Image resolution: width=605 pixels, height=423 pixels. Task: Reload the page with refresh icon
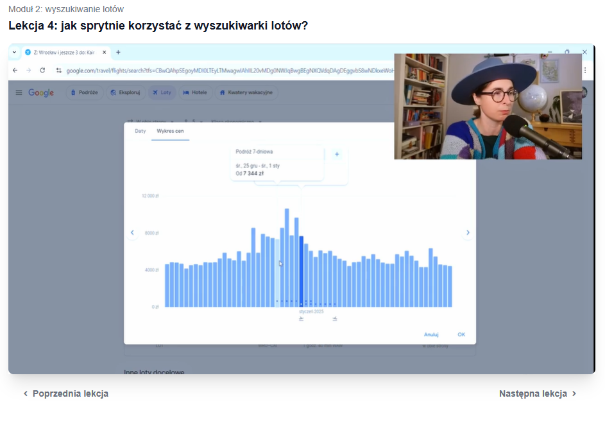click(41, 70)
